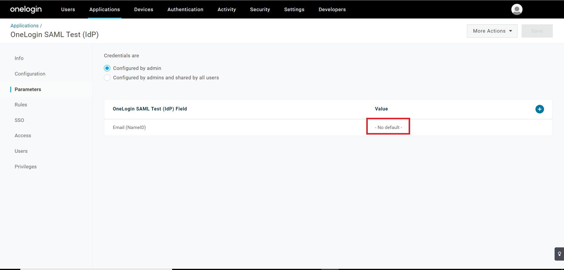This screenshot has height=270, width=564.
Task: Go back via Applications breadcrumb link
Action: [x=24, y=26]
